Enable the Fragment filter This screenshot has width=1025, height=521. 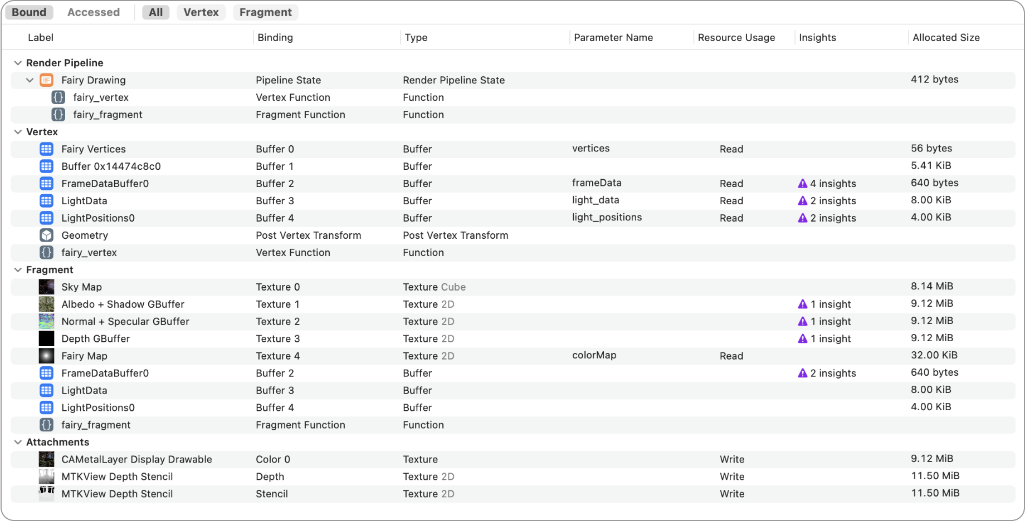pos(265,12)
